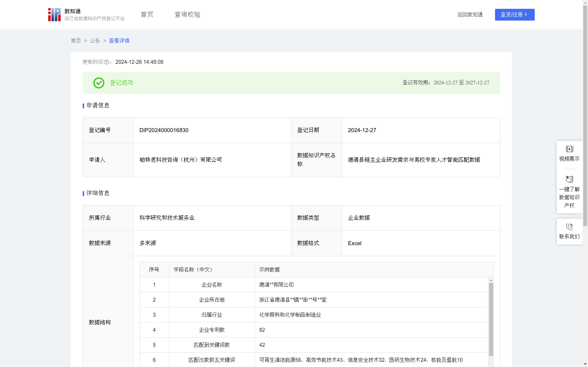Click 查看详情 breadcrumb item
This screenshot has height=367, width=588.
119,41
